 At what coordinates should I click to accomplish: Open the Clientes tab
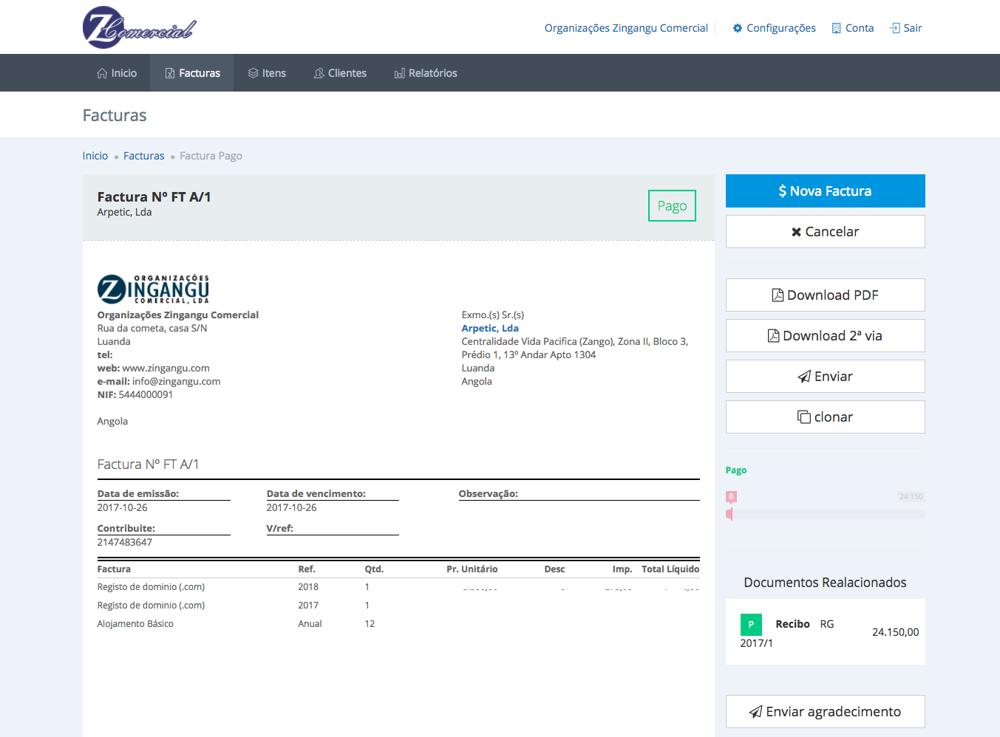tap(340, 73)
